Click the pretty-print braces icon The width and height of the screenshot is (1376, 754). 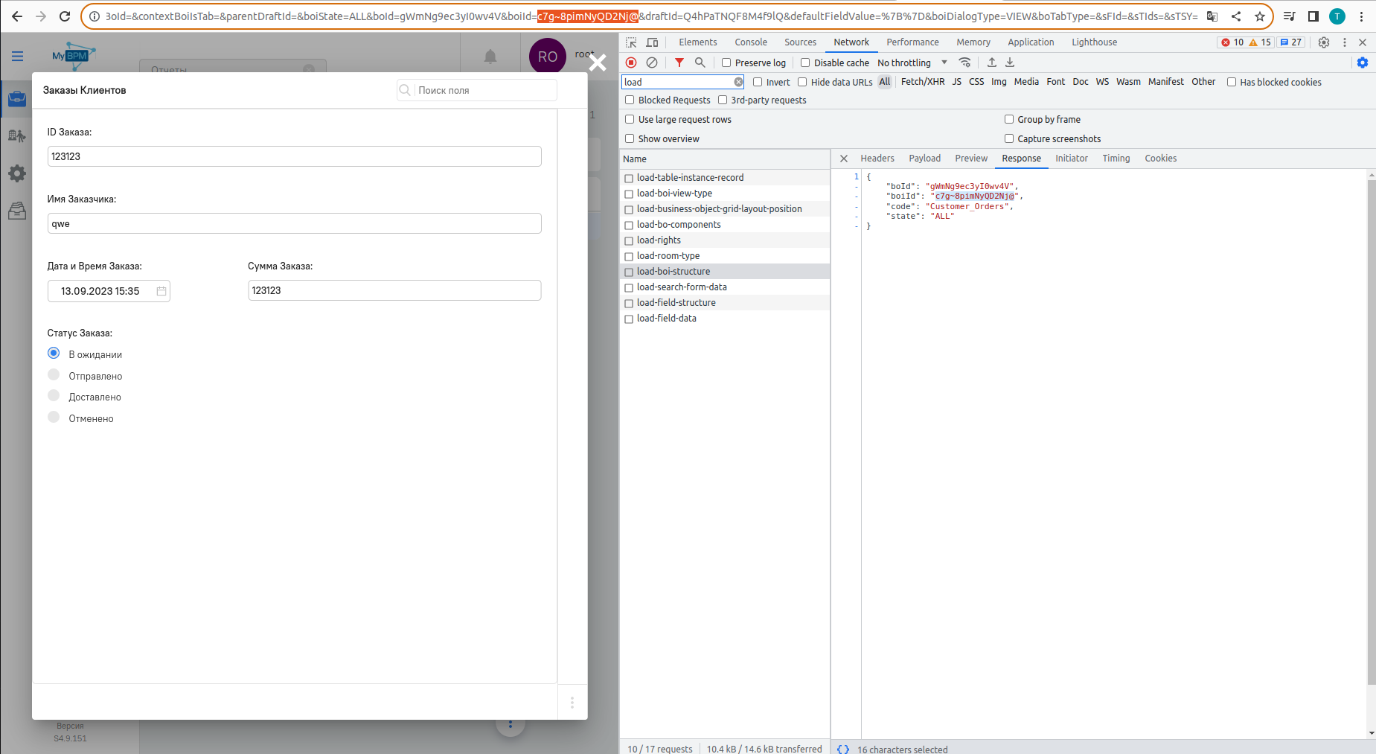pos(842,749)
